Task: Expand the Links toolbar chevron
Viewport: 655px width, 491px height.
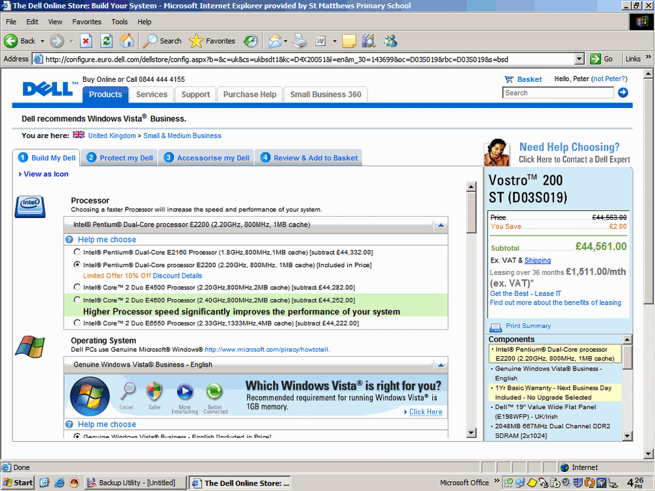Action: [648, 57]
